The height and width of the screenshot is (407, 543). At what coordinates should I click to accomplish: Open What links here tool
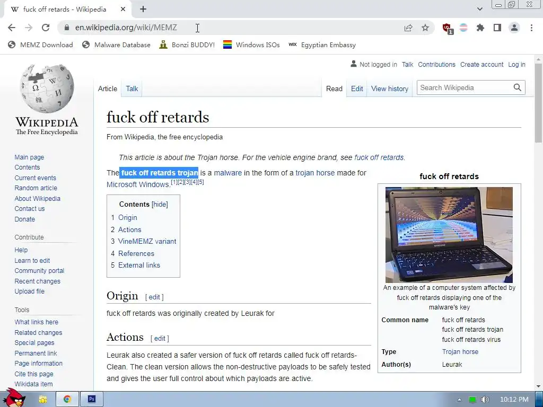click(37, 322)
